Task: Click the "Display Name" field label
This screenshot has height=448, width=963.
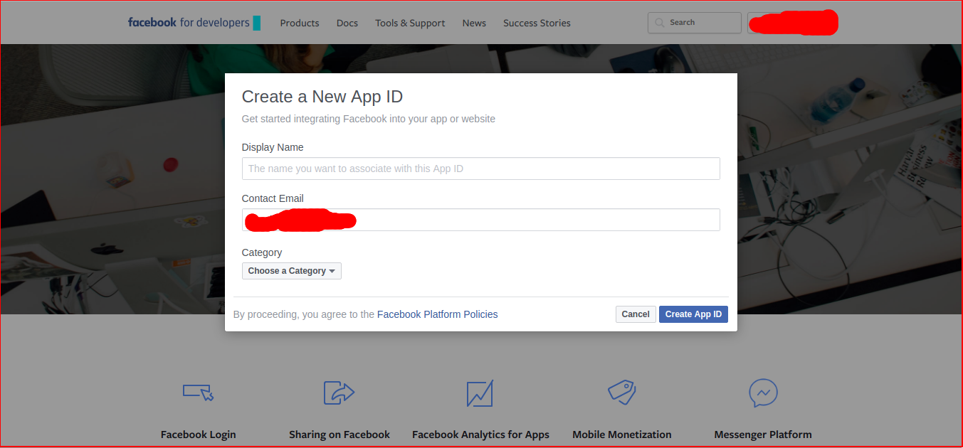Action: (x=273, y=147)
